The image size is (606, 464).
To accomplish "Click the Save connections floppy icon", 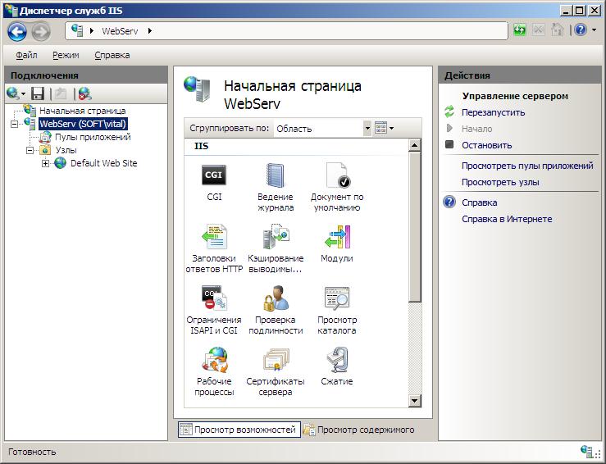I will 38,93.
